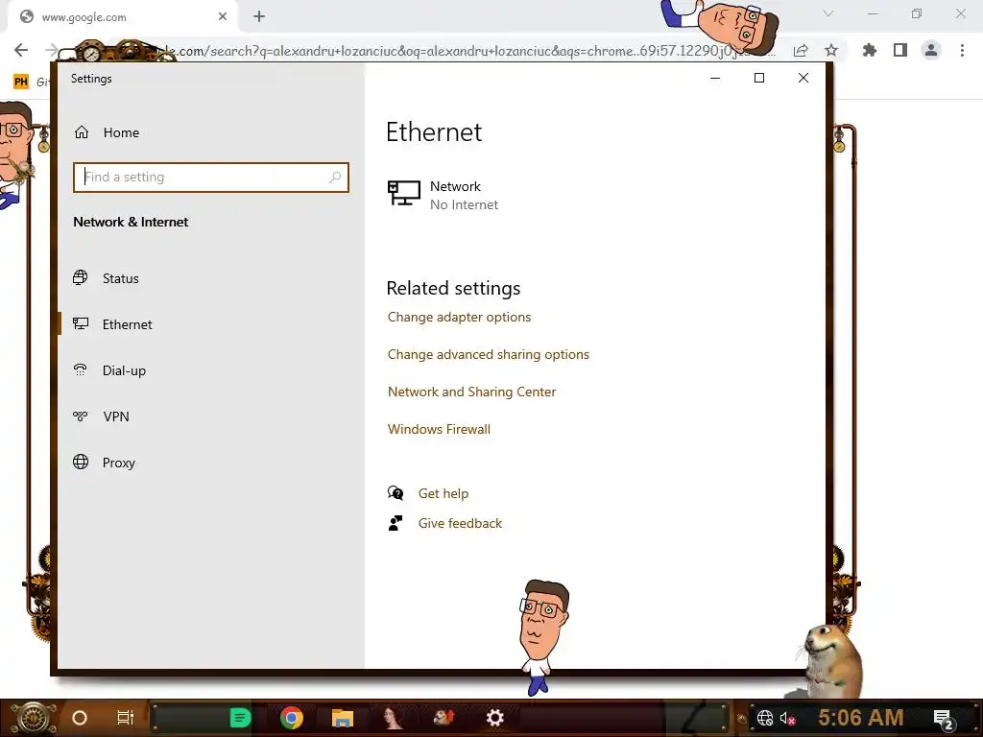Minimize the Chrome window
983x737 pixels.
point(873,13)
